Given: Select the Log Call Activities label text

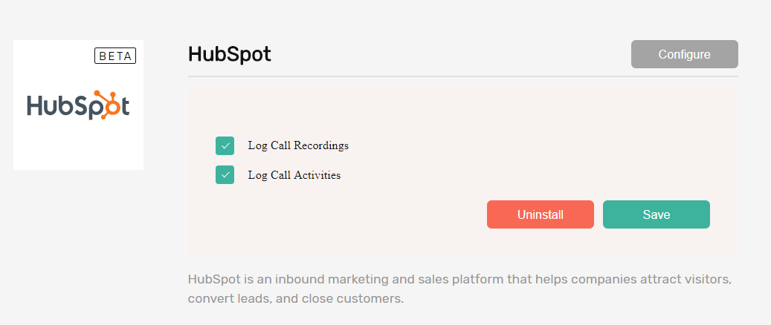Looking at the screenshot, I should click(x=294, y=175).
